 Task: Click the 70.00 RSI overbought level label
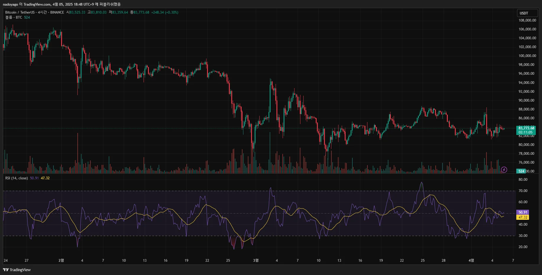coord(523,191)
